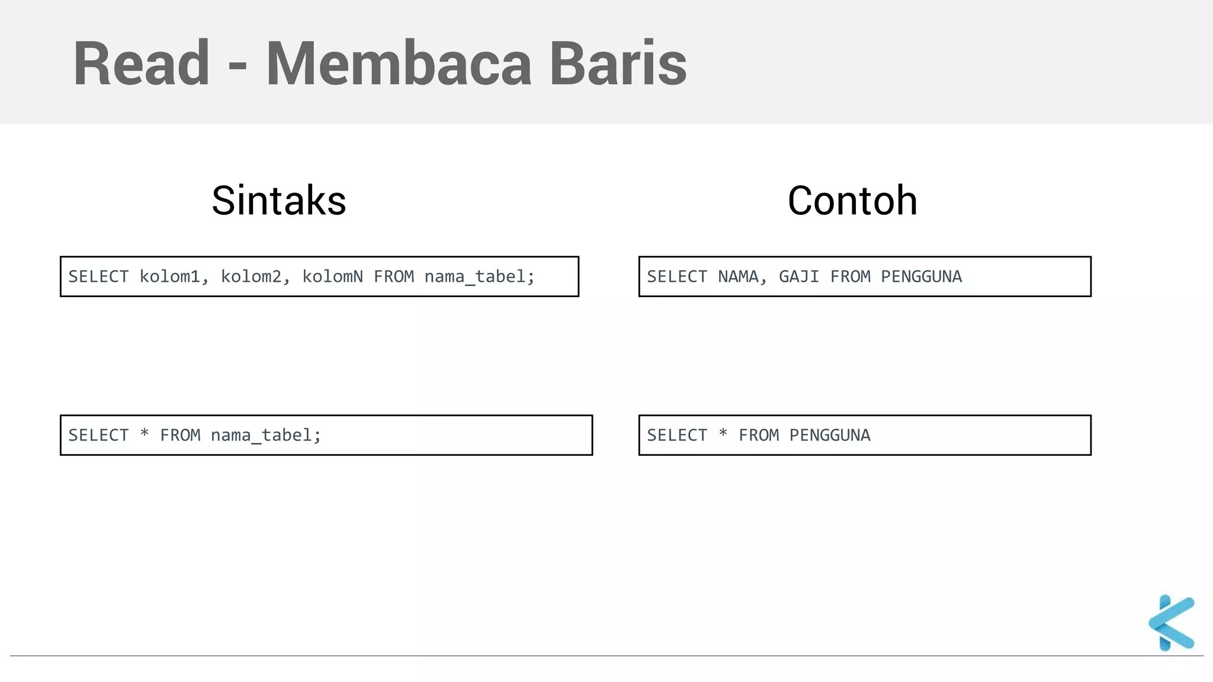Click the slide title Read - Membaca Baris
The image size is (1213, 682).
point(379,63)
